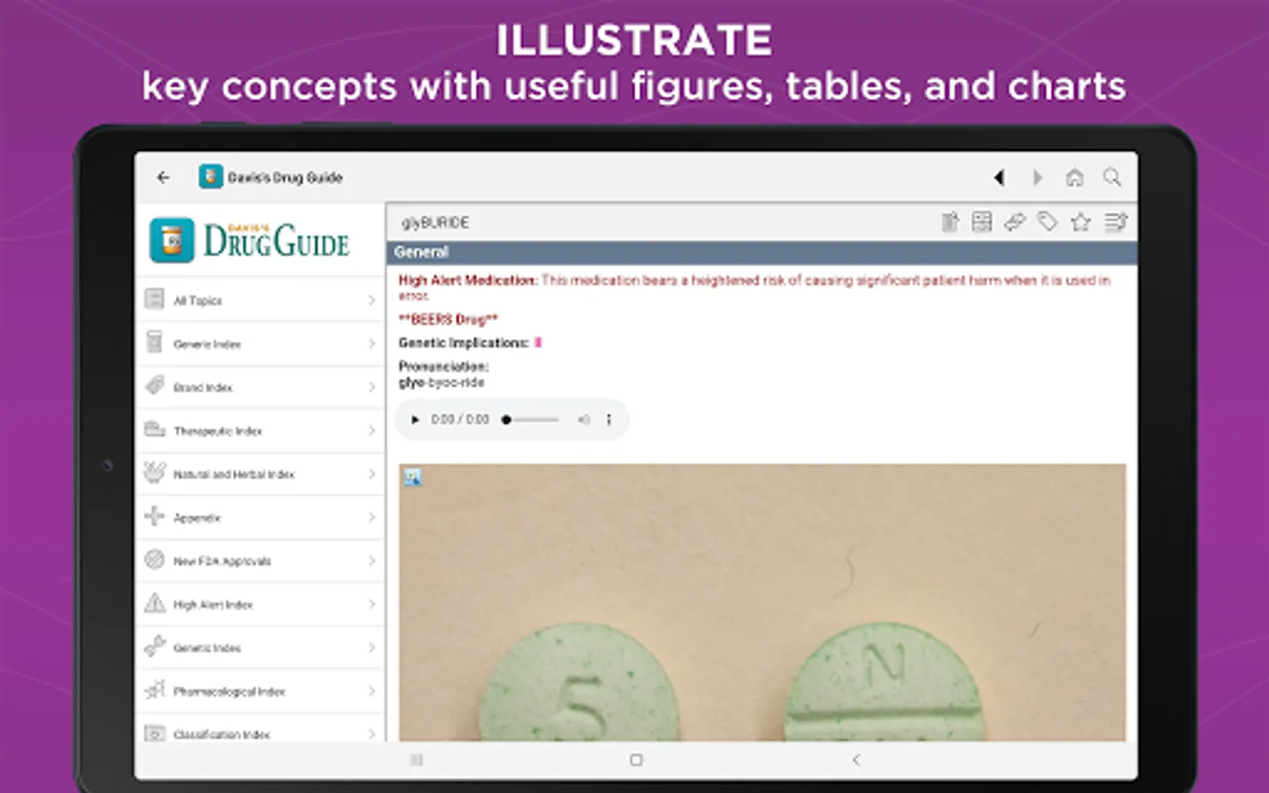Click the audio progress slider
Image resolution: width=1269 pixels, height=793 pixels.
531,419
